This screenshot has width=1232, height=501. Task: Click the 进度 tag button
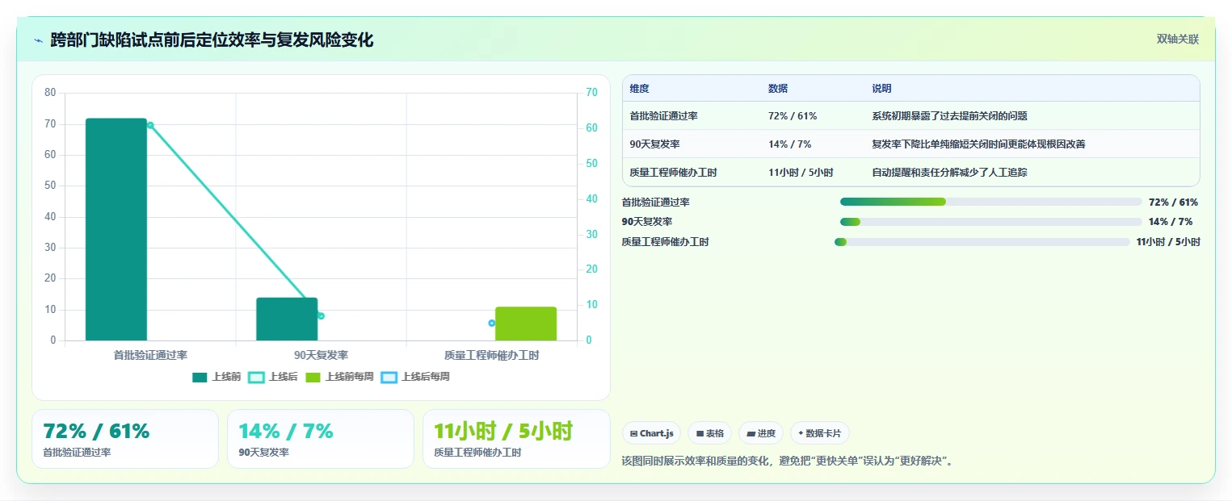pyautogui.click(x=761, y=433)
